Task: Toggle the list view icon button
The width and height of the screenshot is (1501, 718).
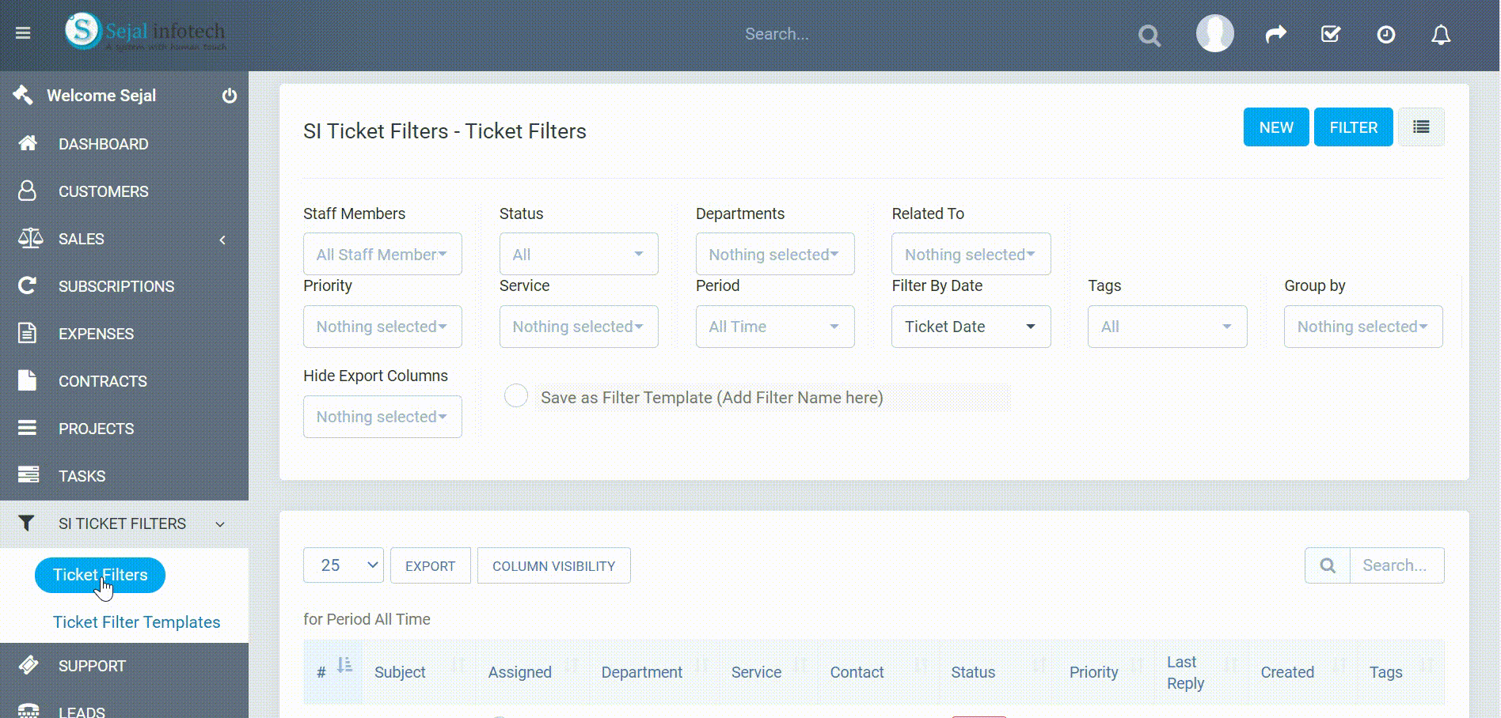Action: [1421, 127]
